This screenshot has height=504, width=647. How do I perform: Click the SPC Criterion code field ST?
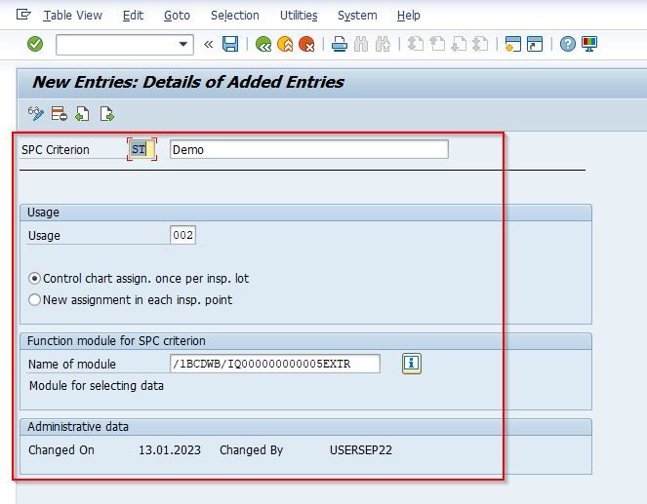tap(142, 149)
